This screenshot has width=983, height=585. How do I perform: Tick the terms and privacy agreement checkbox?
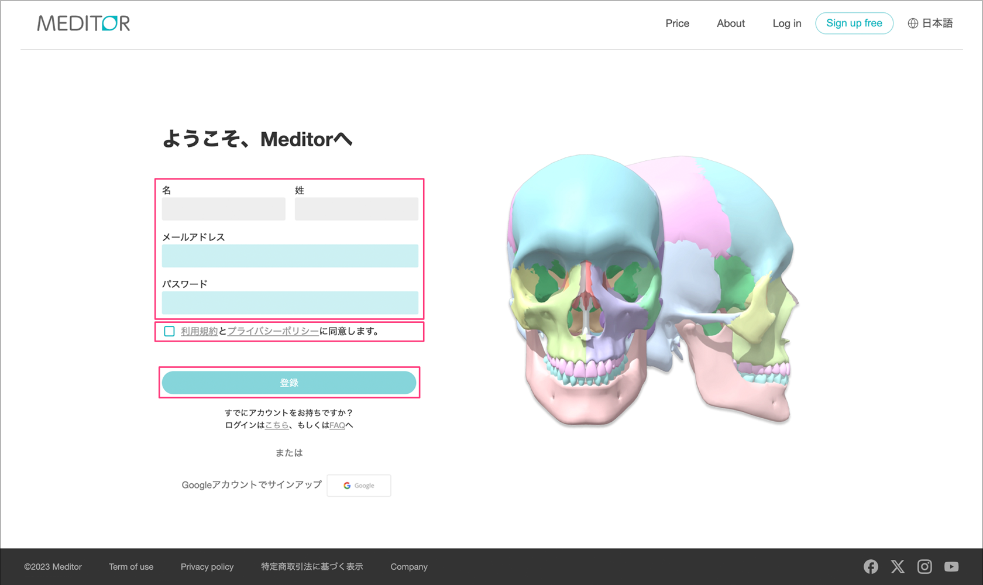pos(170,331)
